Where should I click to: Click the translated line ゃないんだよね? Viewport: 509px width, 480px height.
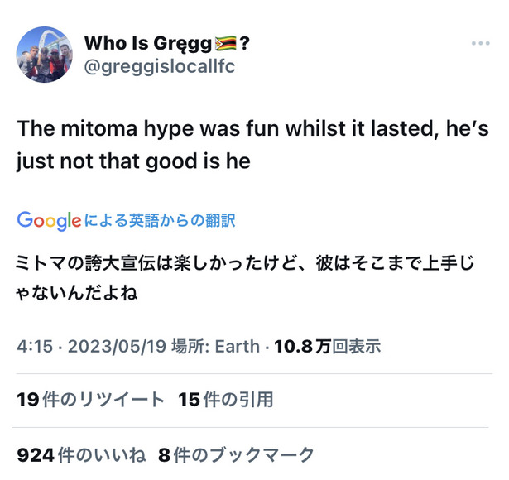[x=77, y=294]
